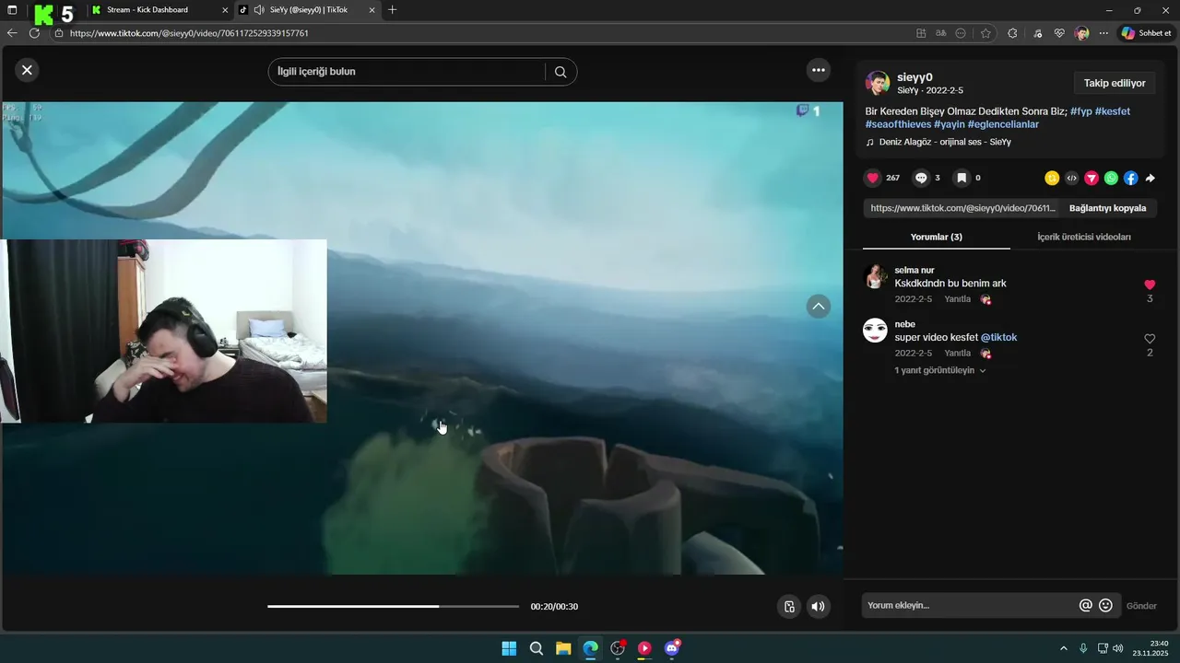Click the Gönder send button
1180x663 pixels.
pyautogui.click(x=1141, y=606)
